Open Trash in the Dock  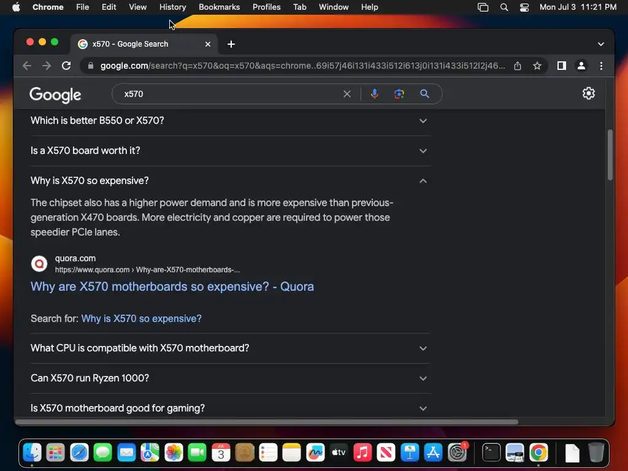tap(596, 453)
